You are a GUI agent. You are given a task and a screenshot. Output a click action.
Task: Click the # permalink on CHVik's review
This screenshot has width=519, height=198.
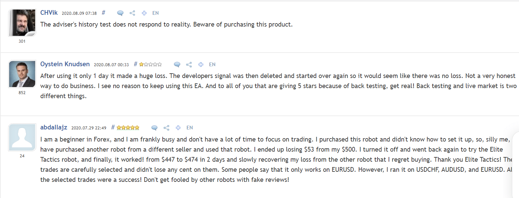tap(104, 13)
